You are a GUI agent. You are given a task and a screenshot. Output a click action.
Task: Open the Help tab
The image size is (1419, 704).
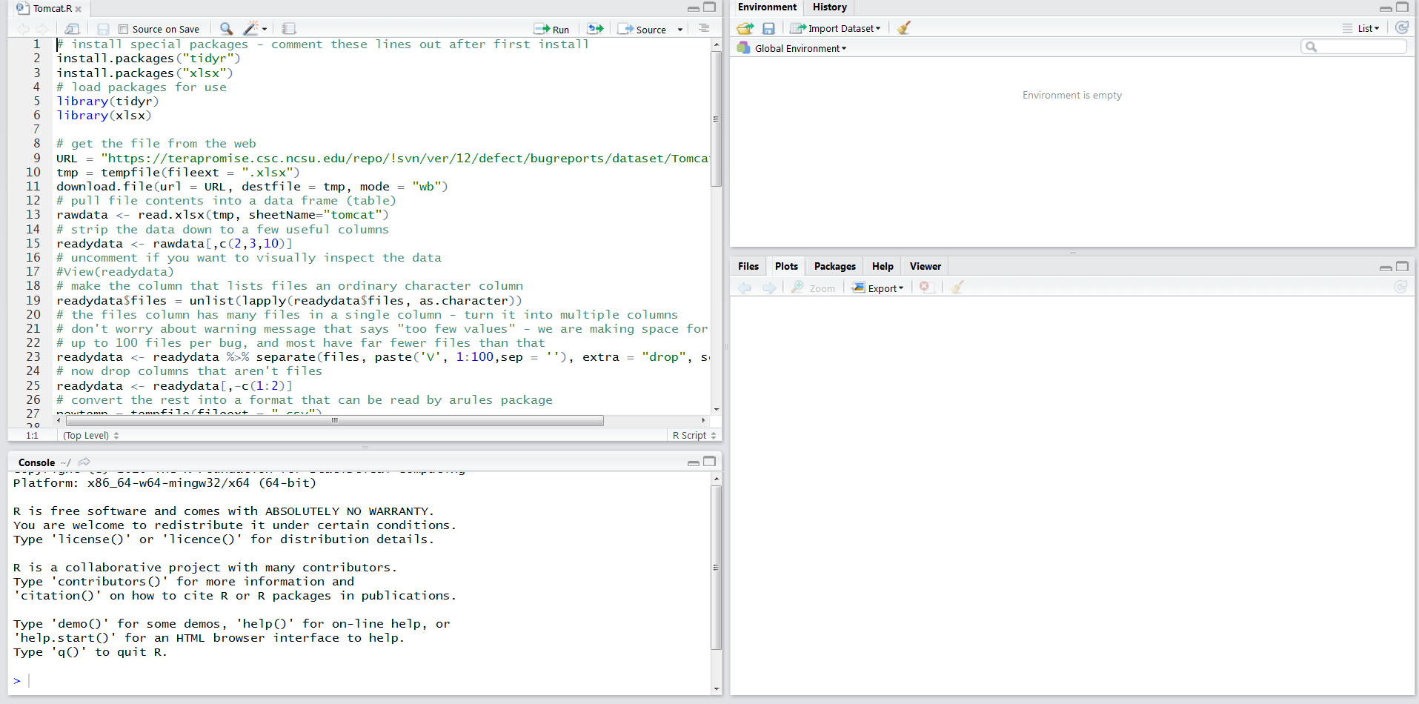(883, 266)
